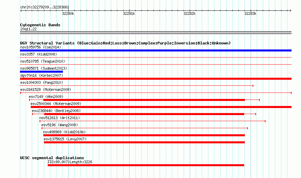Screen dimensions: 301x178
Task: Select the segmental duplication red bar
Action: (146, 165)
